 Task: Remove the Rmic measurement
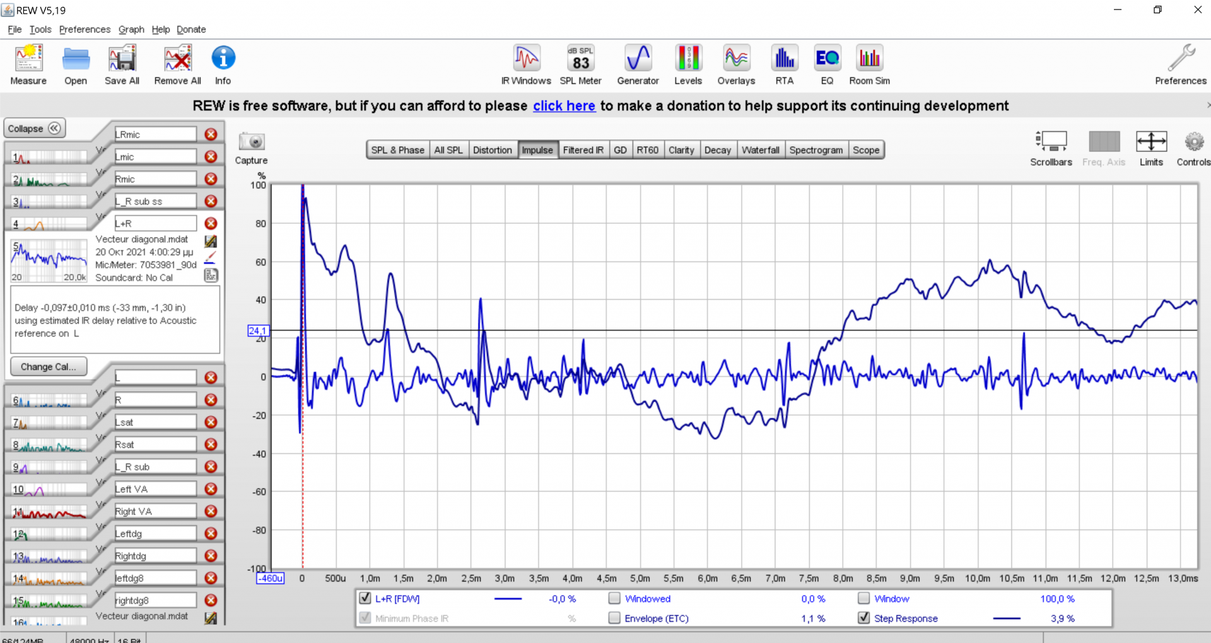[211, 179]
